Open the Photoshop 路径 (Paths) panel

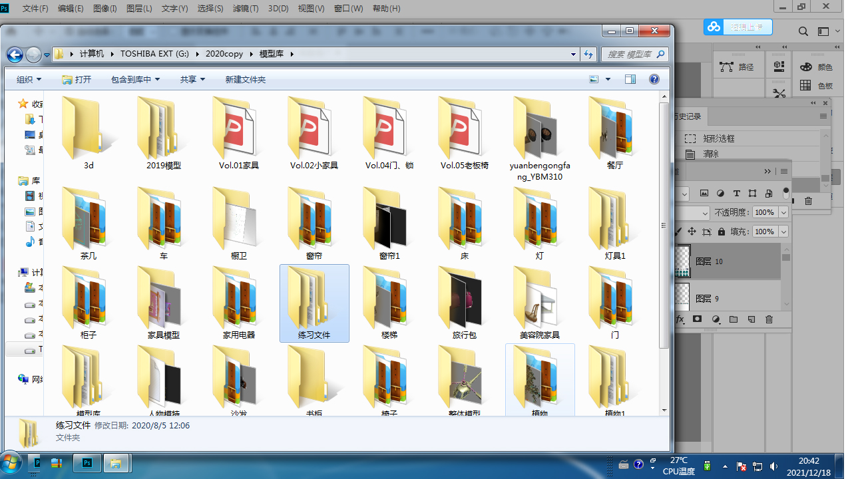coord(738,67)
